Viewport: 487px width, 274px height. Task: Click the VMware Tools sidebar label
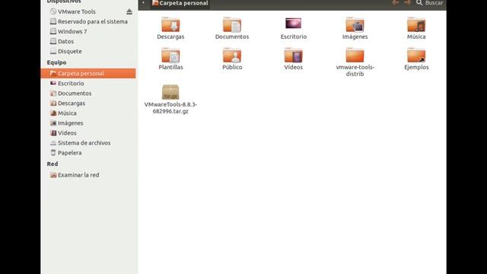pyautogui.click(x=77, y=11)
